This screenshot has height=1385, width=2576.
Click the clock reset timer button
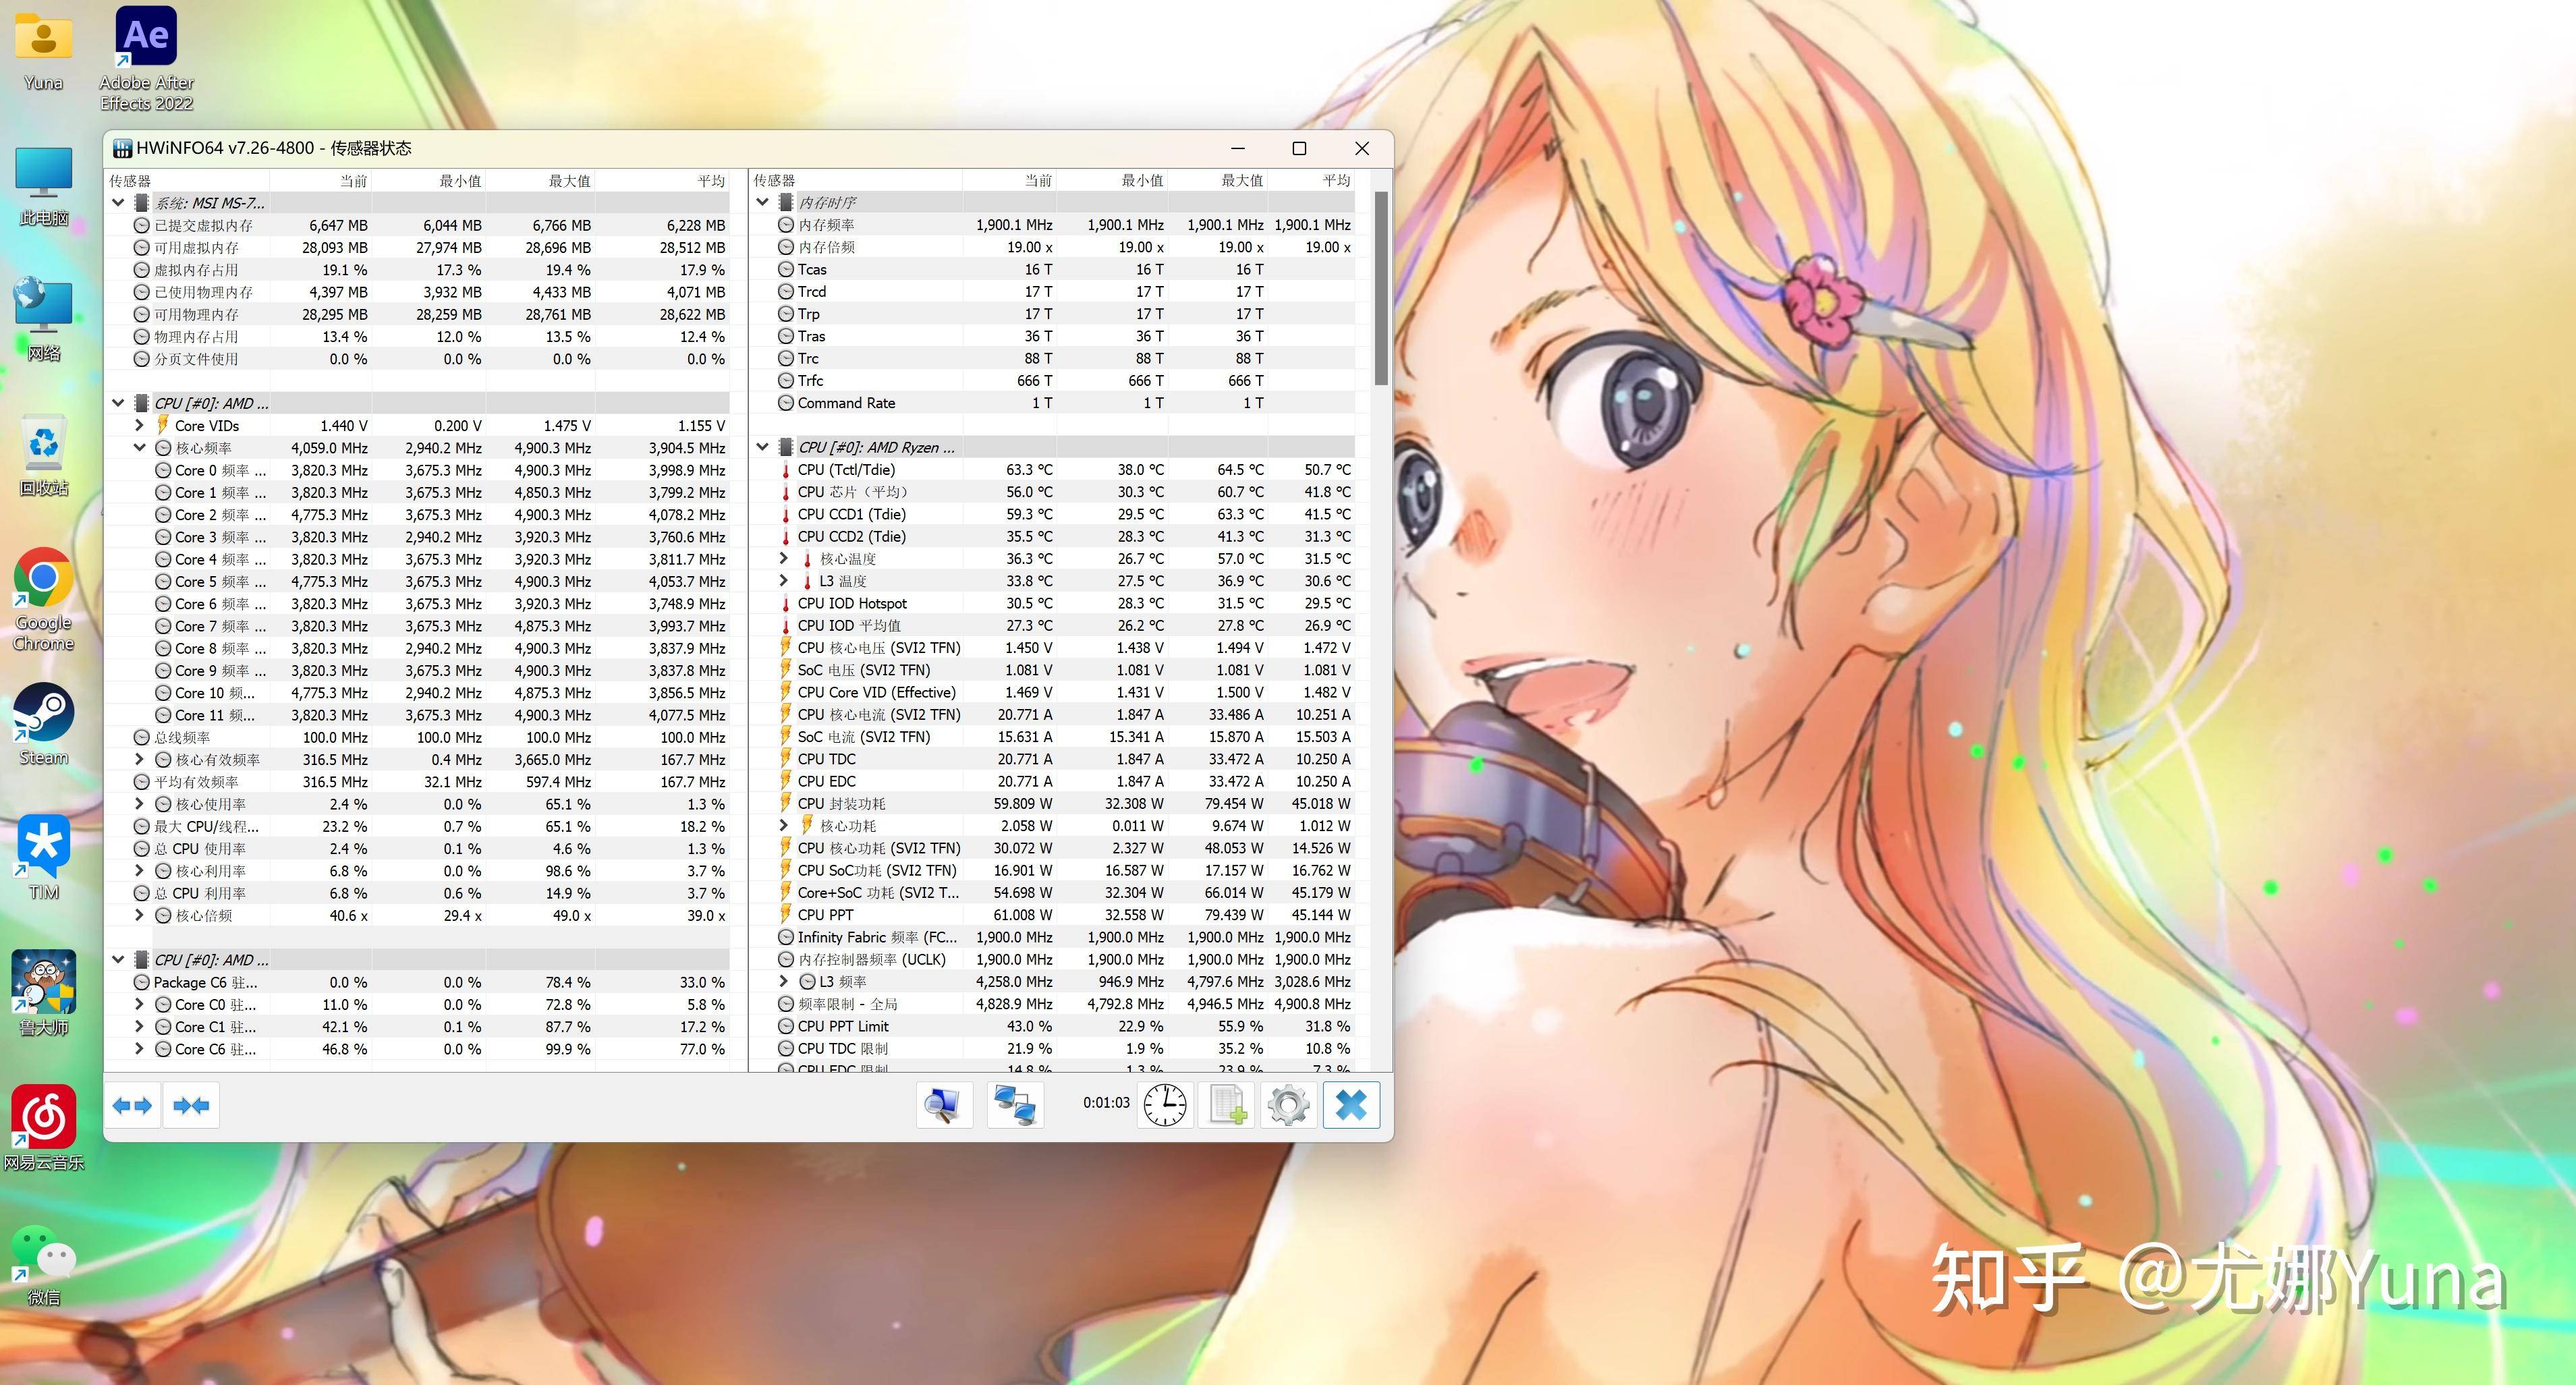click(x=1165, y=1105)
